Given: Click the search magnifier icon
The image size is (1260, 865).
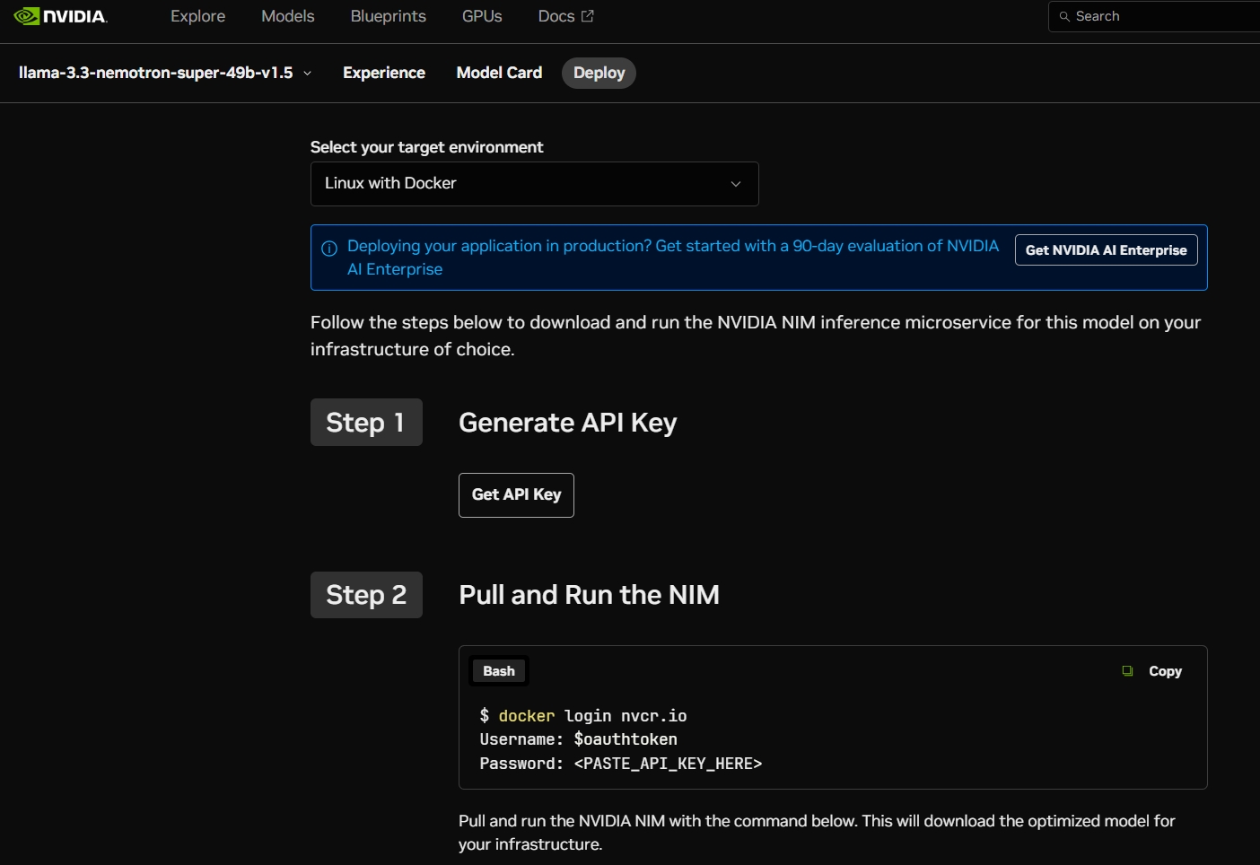Looking at the screenshot, I should click(1064, 16).
